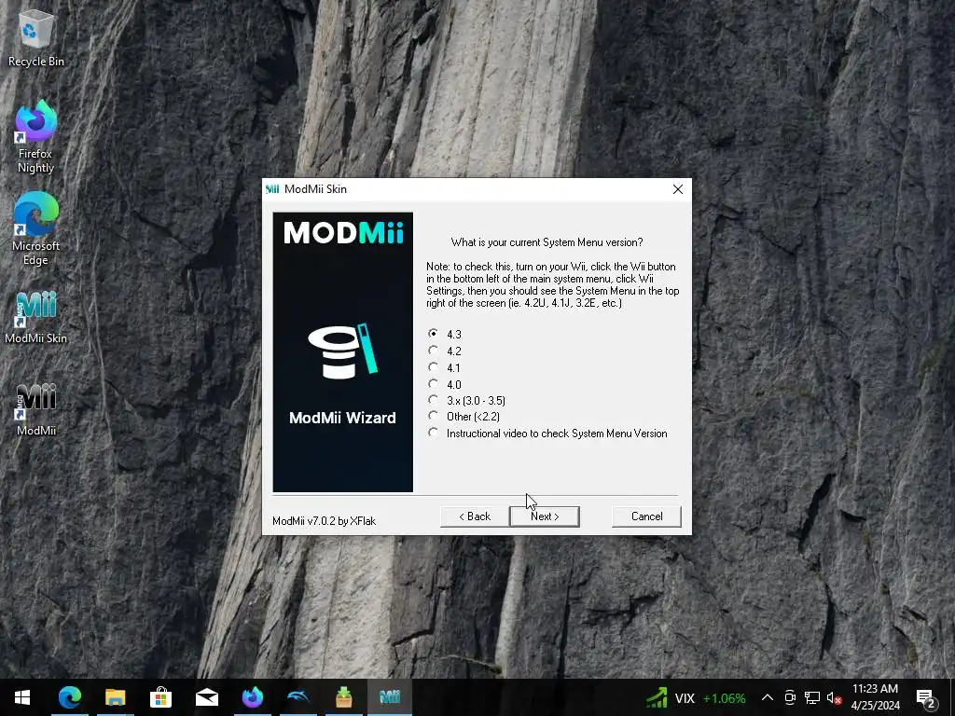
Task: Select the 4.0 radio option
Action: [x=433, y=384]
